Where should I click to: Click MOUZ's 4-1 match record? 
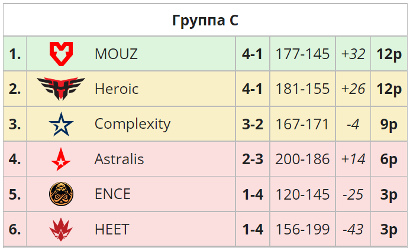click(253, 54)
